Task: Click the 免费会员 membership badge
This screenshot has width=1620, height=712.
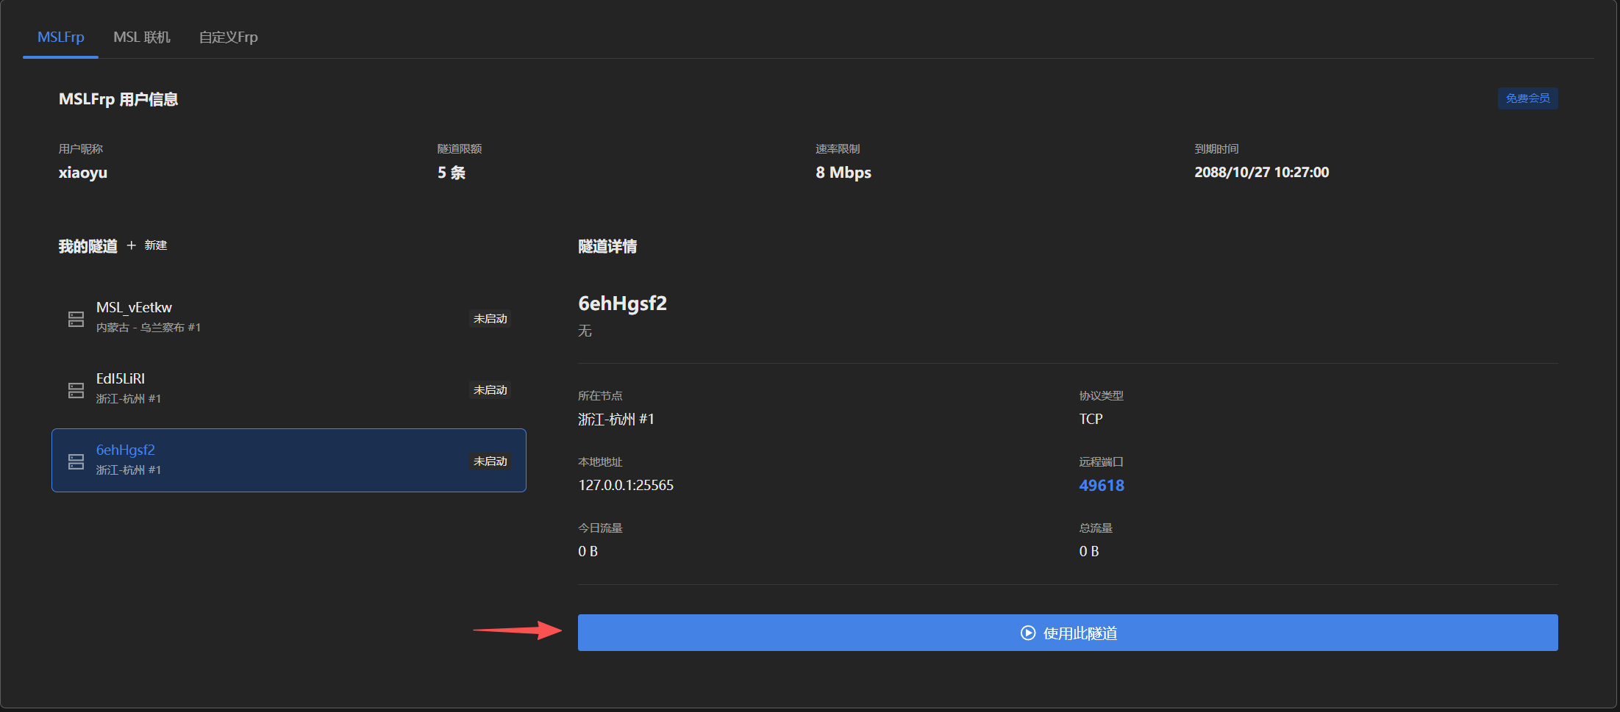Action: click(1527, 98)
